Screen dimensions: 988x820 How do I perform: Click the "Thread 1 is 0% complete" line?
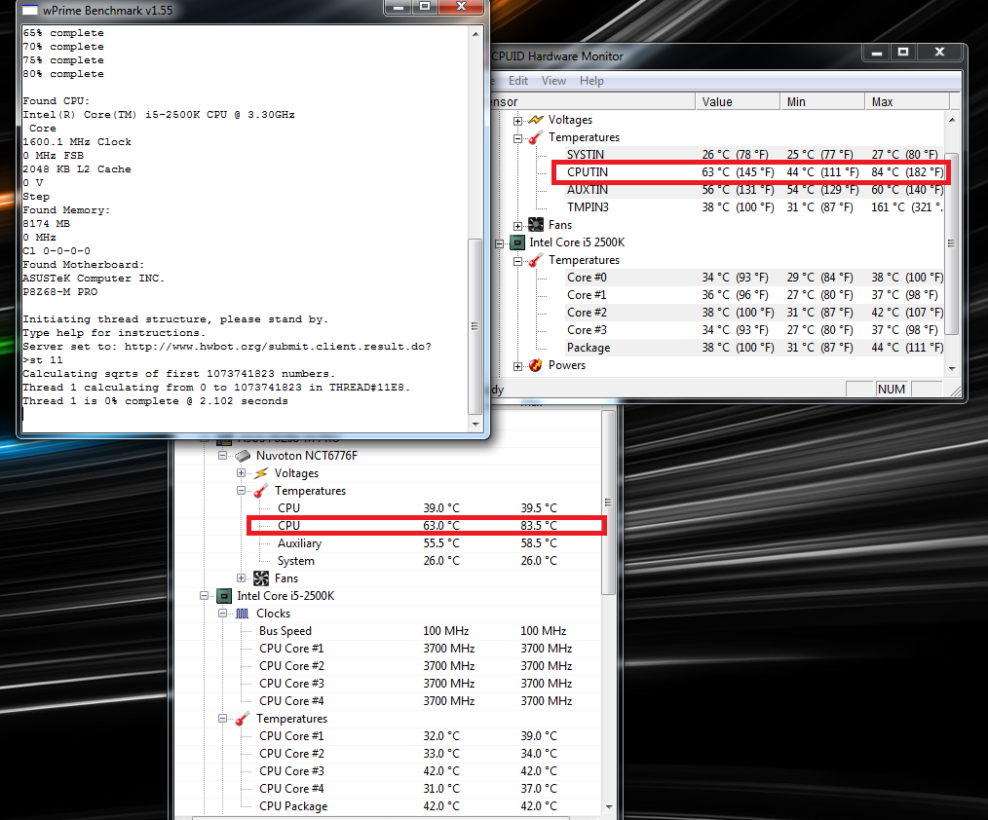point(155,401)
